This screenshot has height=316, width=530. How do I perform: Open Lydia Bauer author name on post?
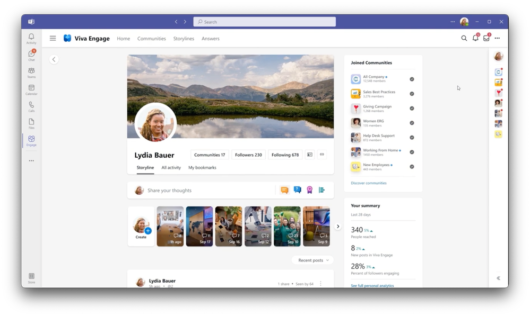[x=162, y=281]
